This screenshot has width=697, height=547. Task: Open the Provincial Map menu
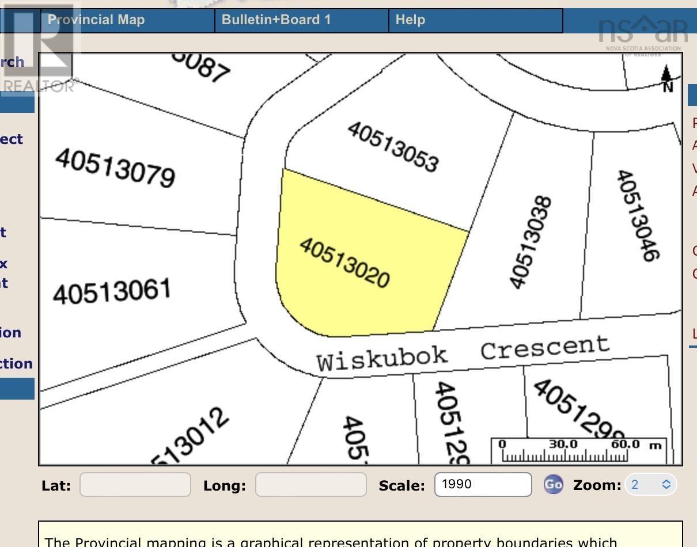[96, 20]
